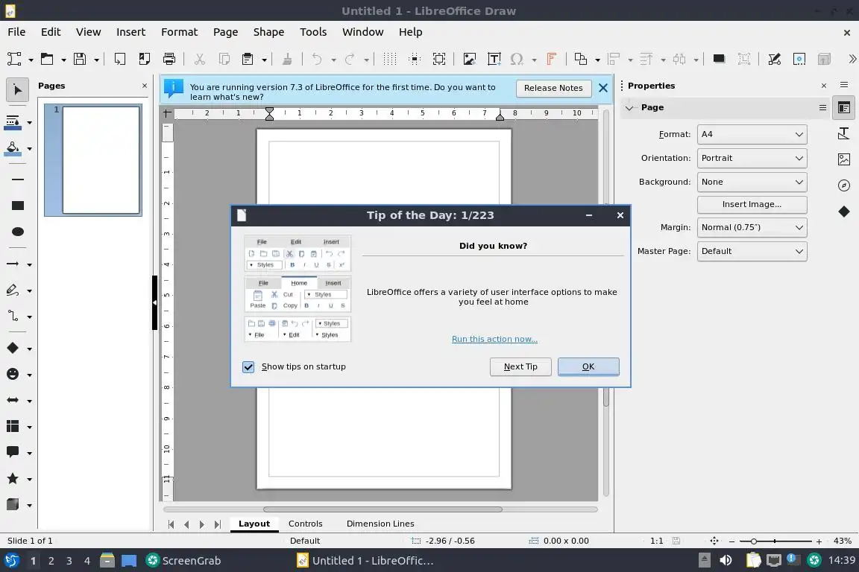Click the volume speaker tray icon
Viewport: 859px width, 572px height.
[x=726, y=560]
